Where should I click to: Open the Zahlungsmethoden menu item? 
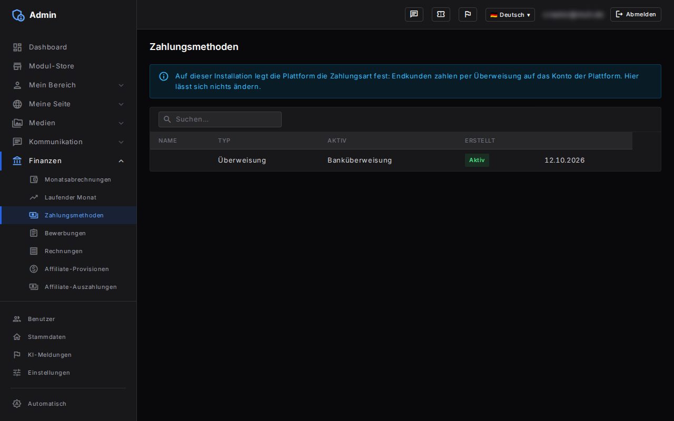68,215
